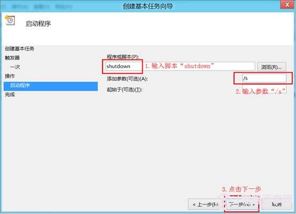The image size is (296, 214).
Task: Select 完成 step in sidebar
Action: [x=10, y=95]
